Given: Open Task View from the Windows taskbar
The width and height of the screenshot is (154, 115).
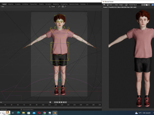Looking at the screenshot, I should (x=13, y=113).
